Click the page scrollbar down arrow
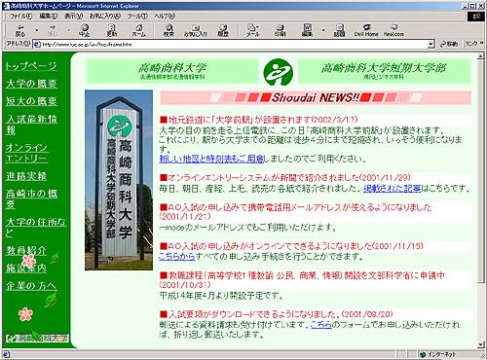 click(480, 344)
